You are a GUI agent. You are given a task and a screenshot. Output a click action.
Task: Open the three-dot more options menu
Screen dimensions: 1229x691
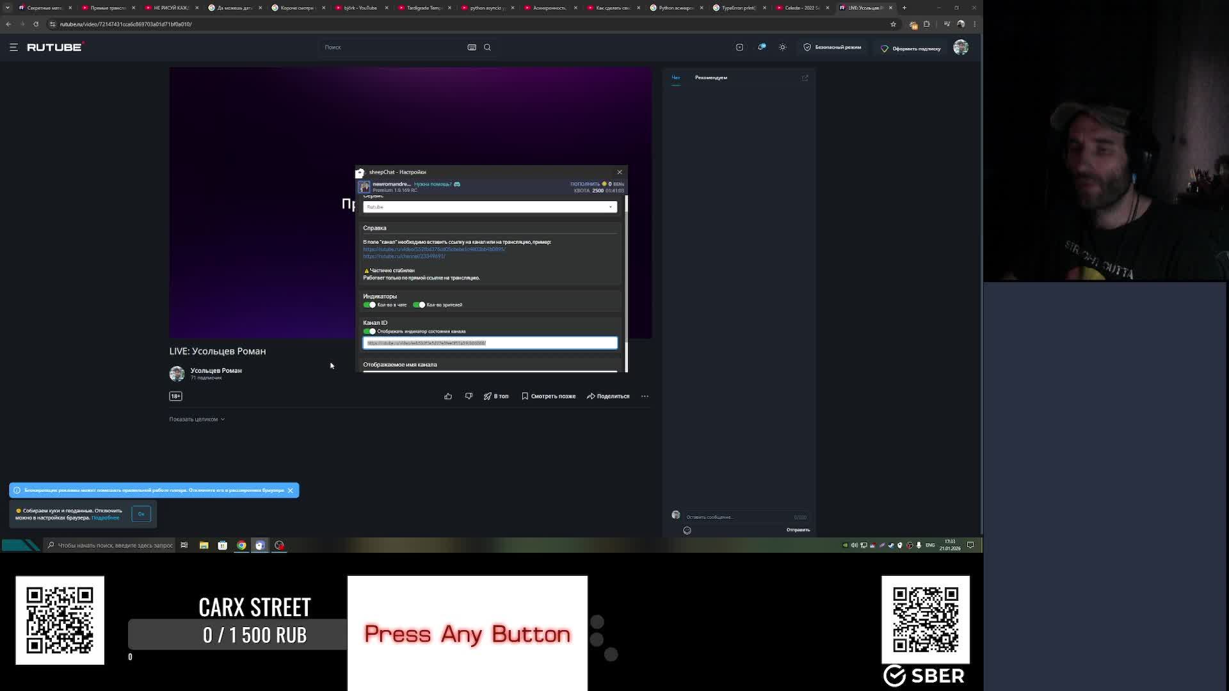645,396
